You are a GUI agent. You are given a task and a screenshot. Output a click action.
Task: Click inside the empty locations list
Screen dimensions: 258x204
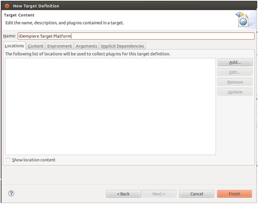coord(110,106)
